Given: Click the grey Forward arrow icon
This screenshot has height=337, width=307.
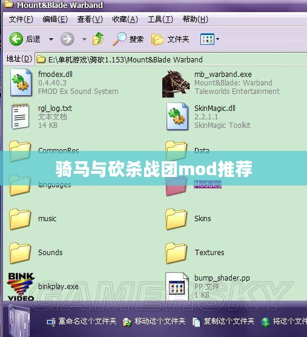Looking at the screenshot, I should coord(67,39).
